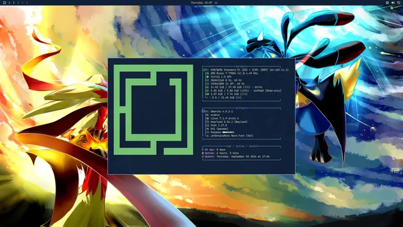403x227 pixels.
Task: Click the Update icon in last line
Action: tap(203, 156)
